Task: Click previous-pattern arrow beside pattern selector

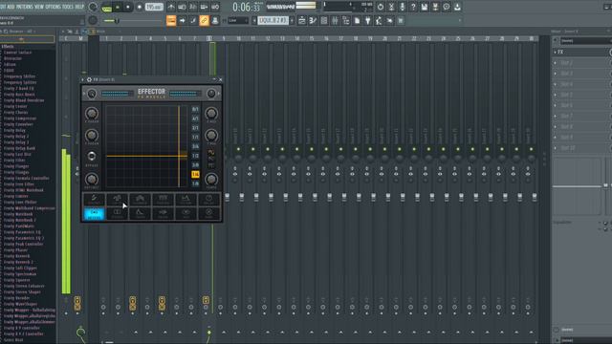Action: [254, 21]
